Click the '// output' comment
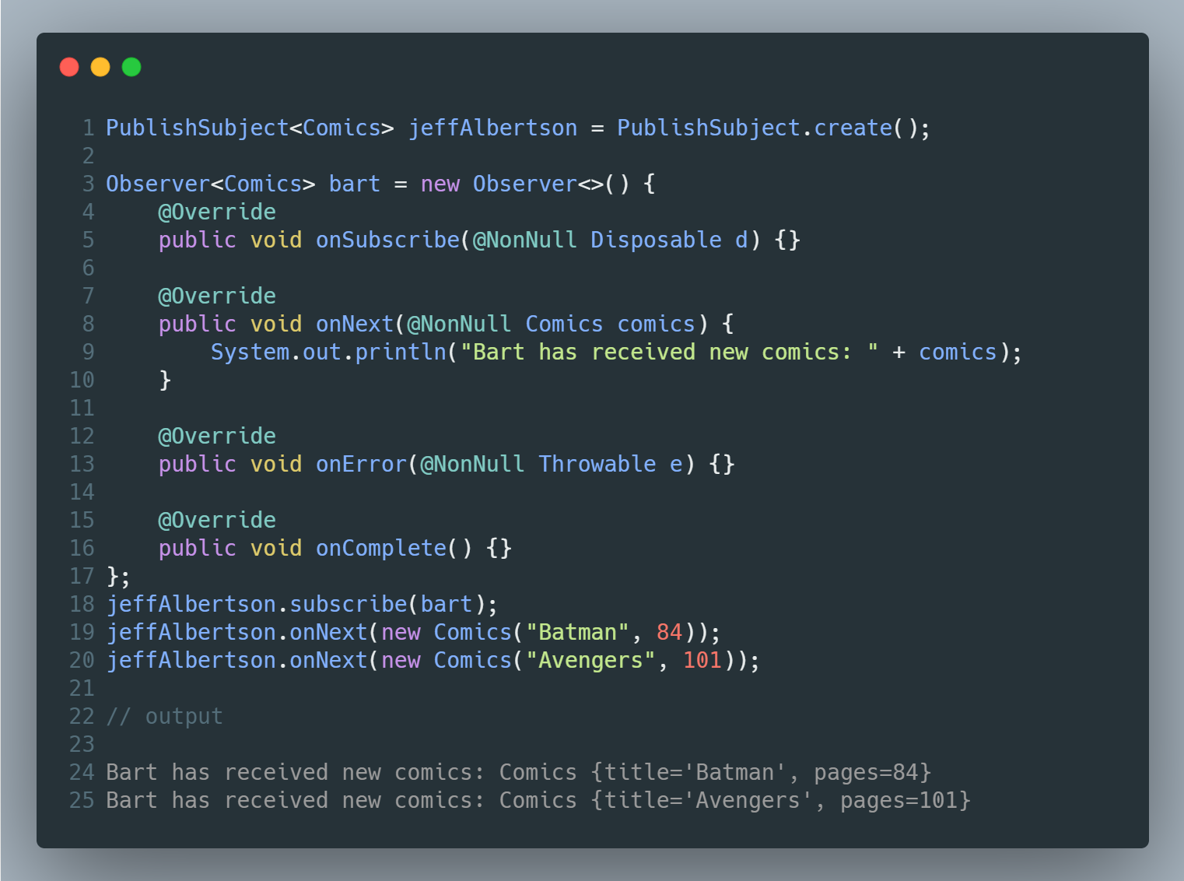 [x=164, y=716]
